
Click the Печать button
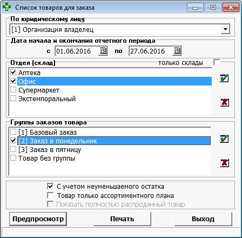pyautogui.click(x=122, y=219)
